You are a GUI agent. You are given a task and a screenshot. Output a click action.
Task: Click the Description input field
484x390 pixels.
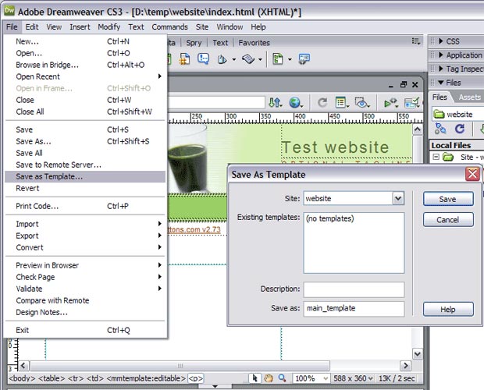pyautogui.click(x=354, y=289)
